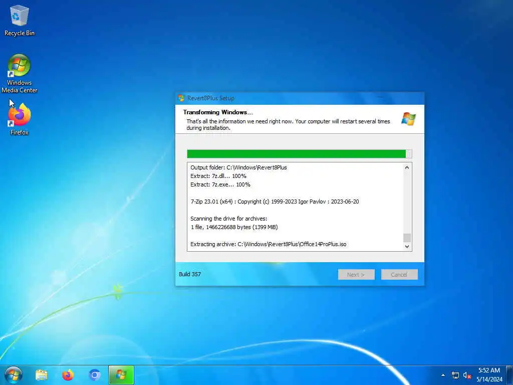The width and height of the screenshot is (513, 385).
Task: Click the Revert8Plus Setup title text
Action: (x=211, y=98)
